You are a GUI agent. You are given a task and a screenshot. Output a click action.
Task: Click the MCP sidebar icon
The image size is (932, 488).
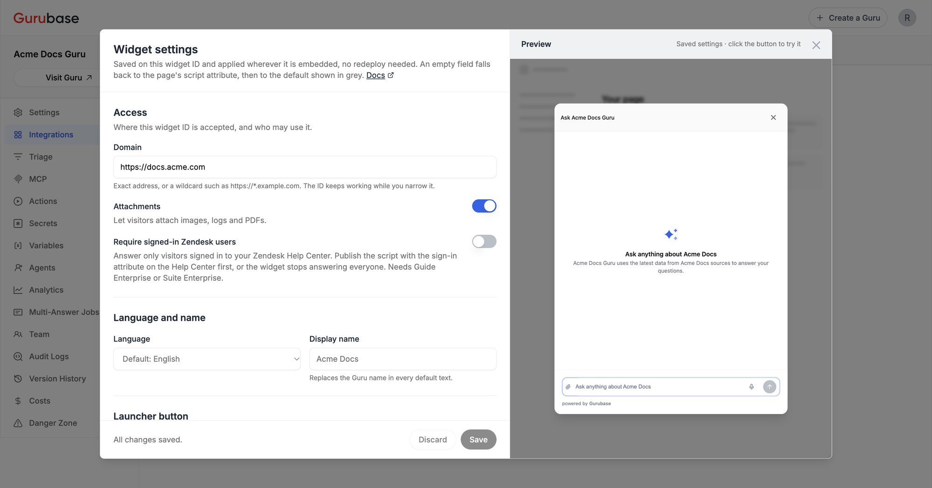tap(18, 179)
